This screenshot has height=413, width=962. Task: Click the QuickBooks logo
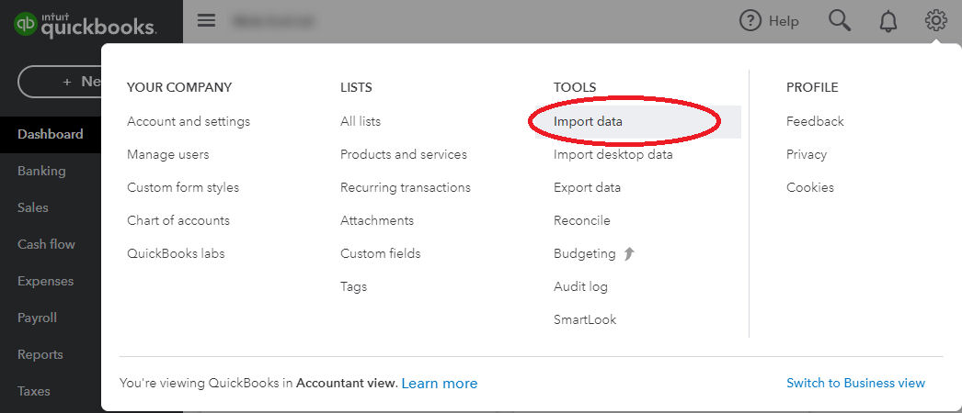[x=86, y=25]
